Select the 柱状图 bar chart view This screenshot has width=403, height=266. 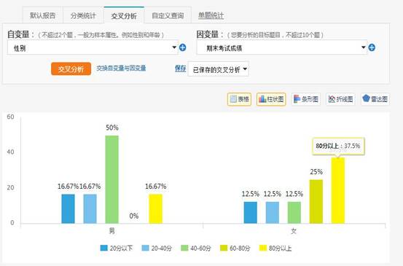coord(271,99)
